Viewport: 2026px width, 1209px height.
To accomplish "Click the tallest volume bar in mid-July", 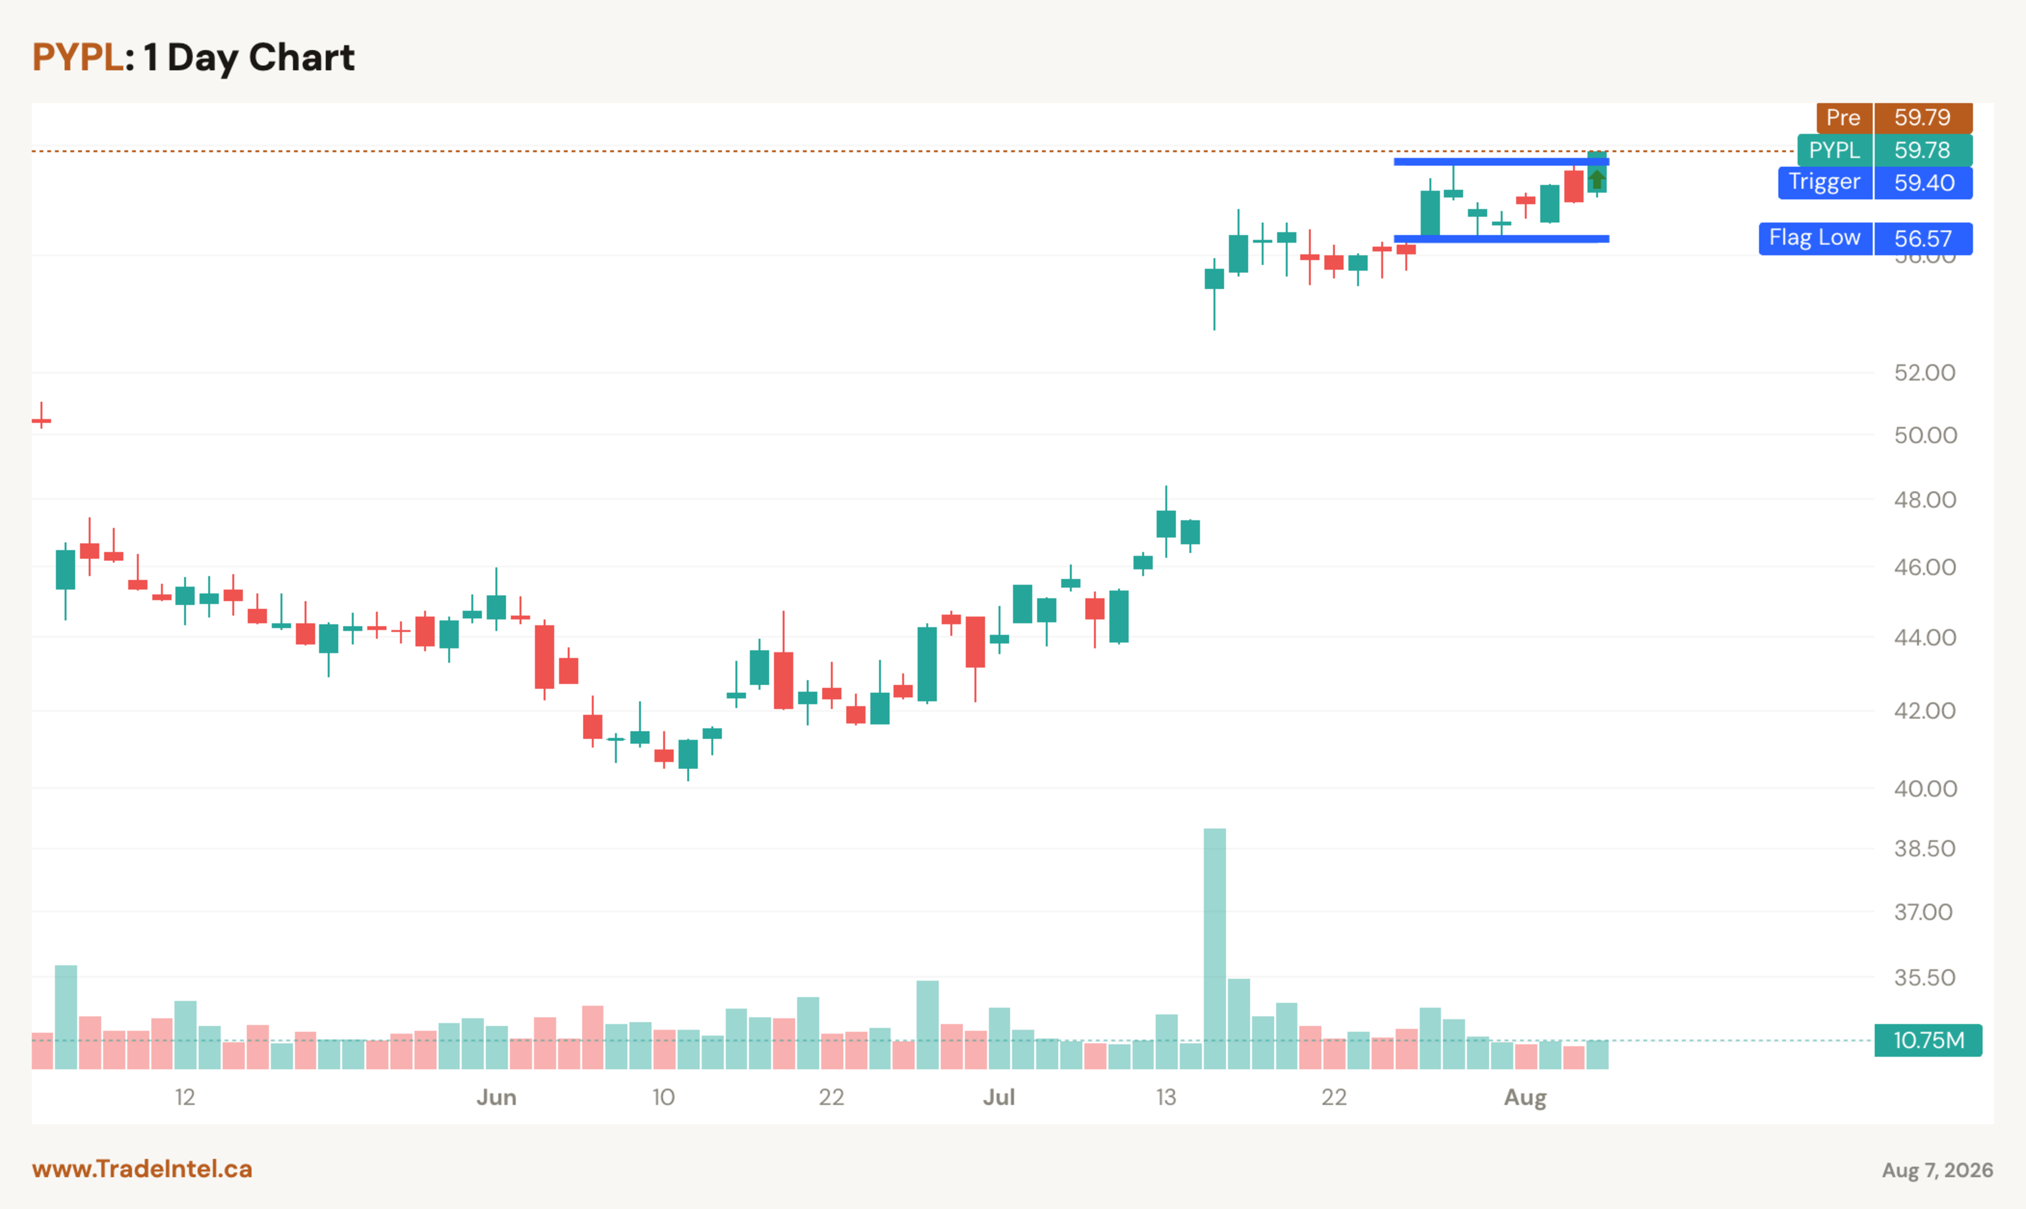I will pos(1214,948).
